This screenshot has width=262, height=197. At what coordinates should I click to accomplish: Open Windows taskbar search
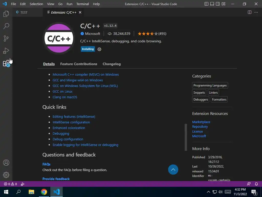[18, 192]
